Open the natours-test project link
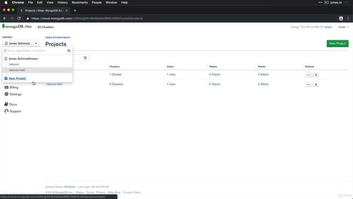The width and height of the screenshot is (353, 199). (54, 84)
